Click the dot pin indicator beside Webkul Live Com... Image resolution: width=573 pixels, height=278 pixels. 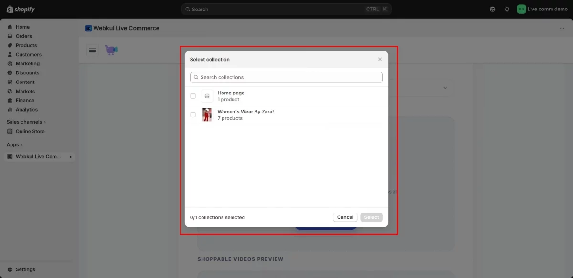pos(70,157)
